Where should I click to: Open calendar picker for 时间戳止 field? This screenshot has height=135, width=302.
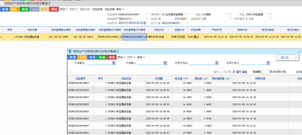165,63
